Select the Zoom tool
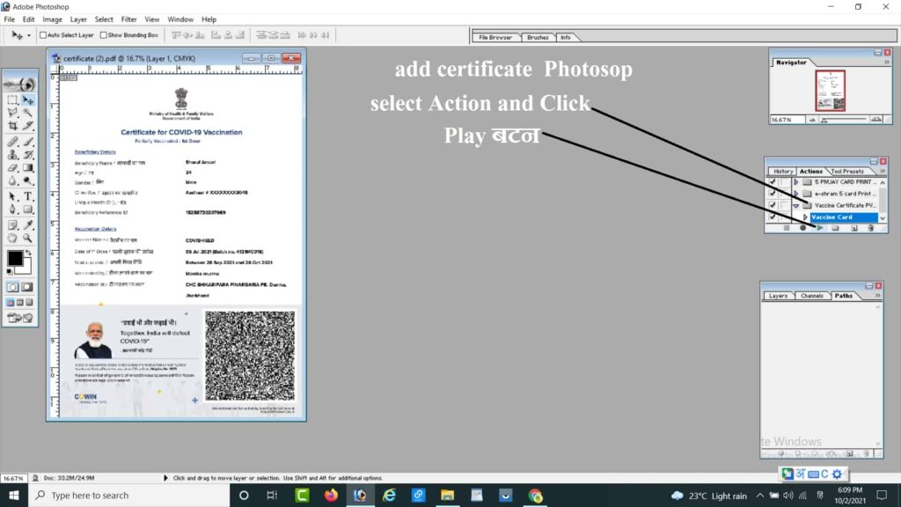This screenshot has width=901, height=507. coord(27,238)
